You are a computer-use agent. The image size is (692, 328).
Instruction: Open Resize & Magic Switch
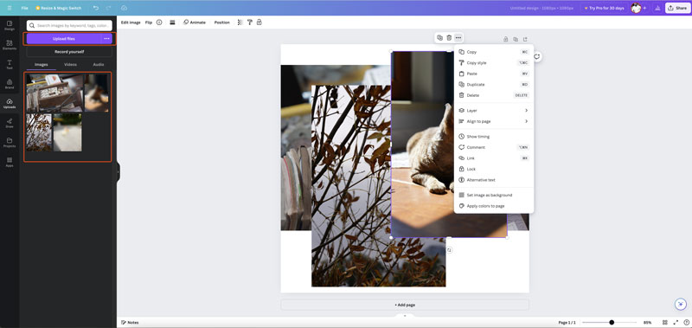pos(58,8)
